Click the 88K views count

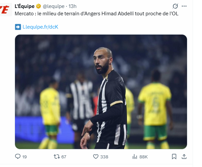(143, 157)
